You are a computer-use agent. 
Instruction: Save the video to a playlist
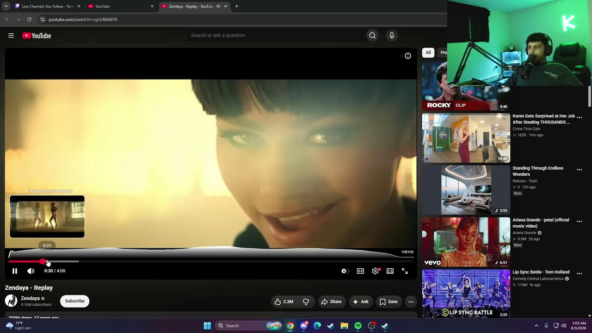[388, 302]
